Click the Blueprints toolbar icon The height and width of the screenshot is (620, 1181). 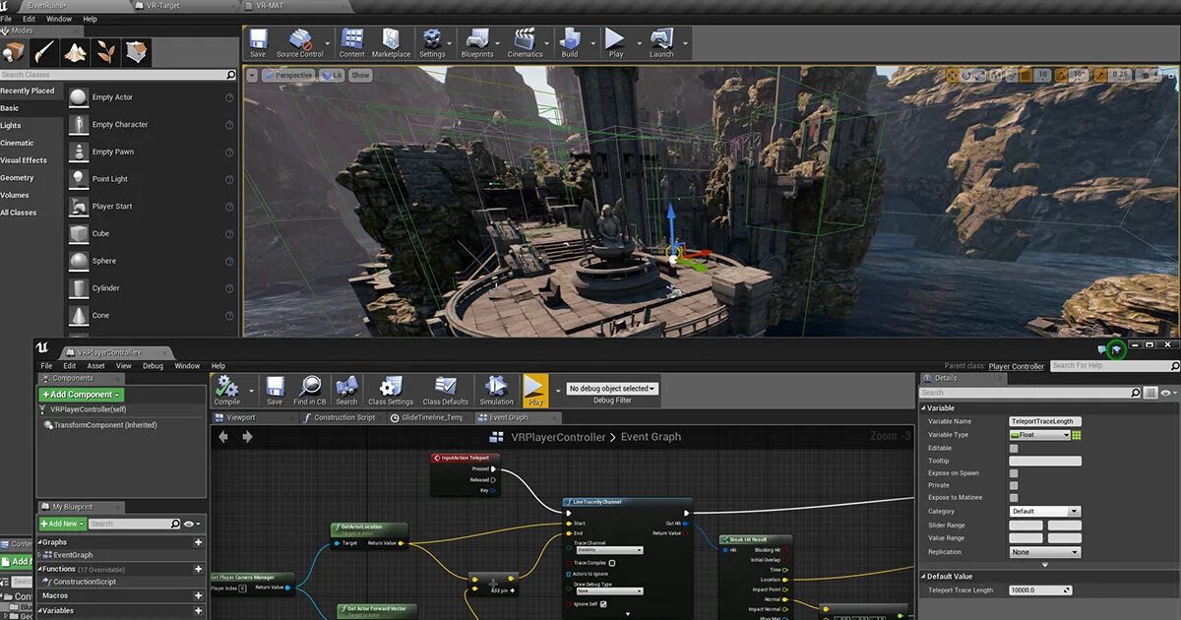click(477, 40)
